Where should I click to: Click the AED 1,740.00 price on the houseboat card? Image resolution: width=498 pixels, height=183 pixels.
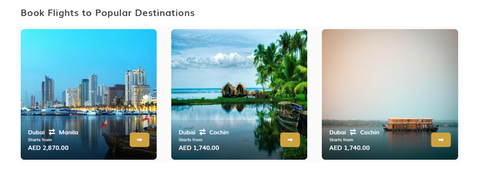(350, 148)
